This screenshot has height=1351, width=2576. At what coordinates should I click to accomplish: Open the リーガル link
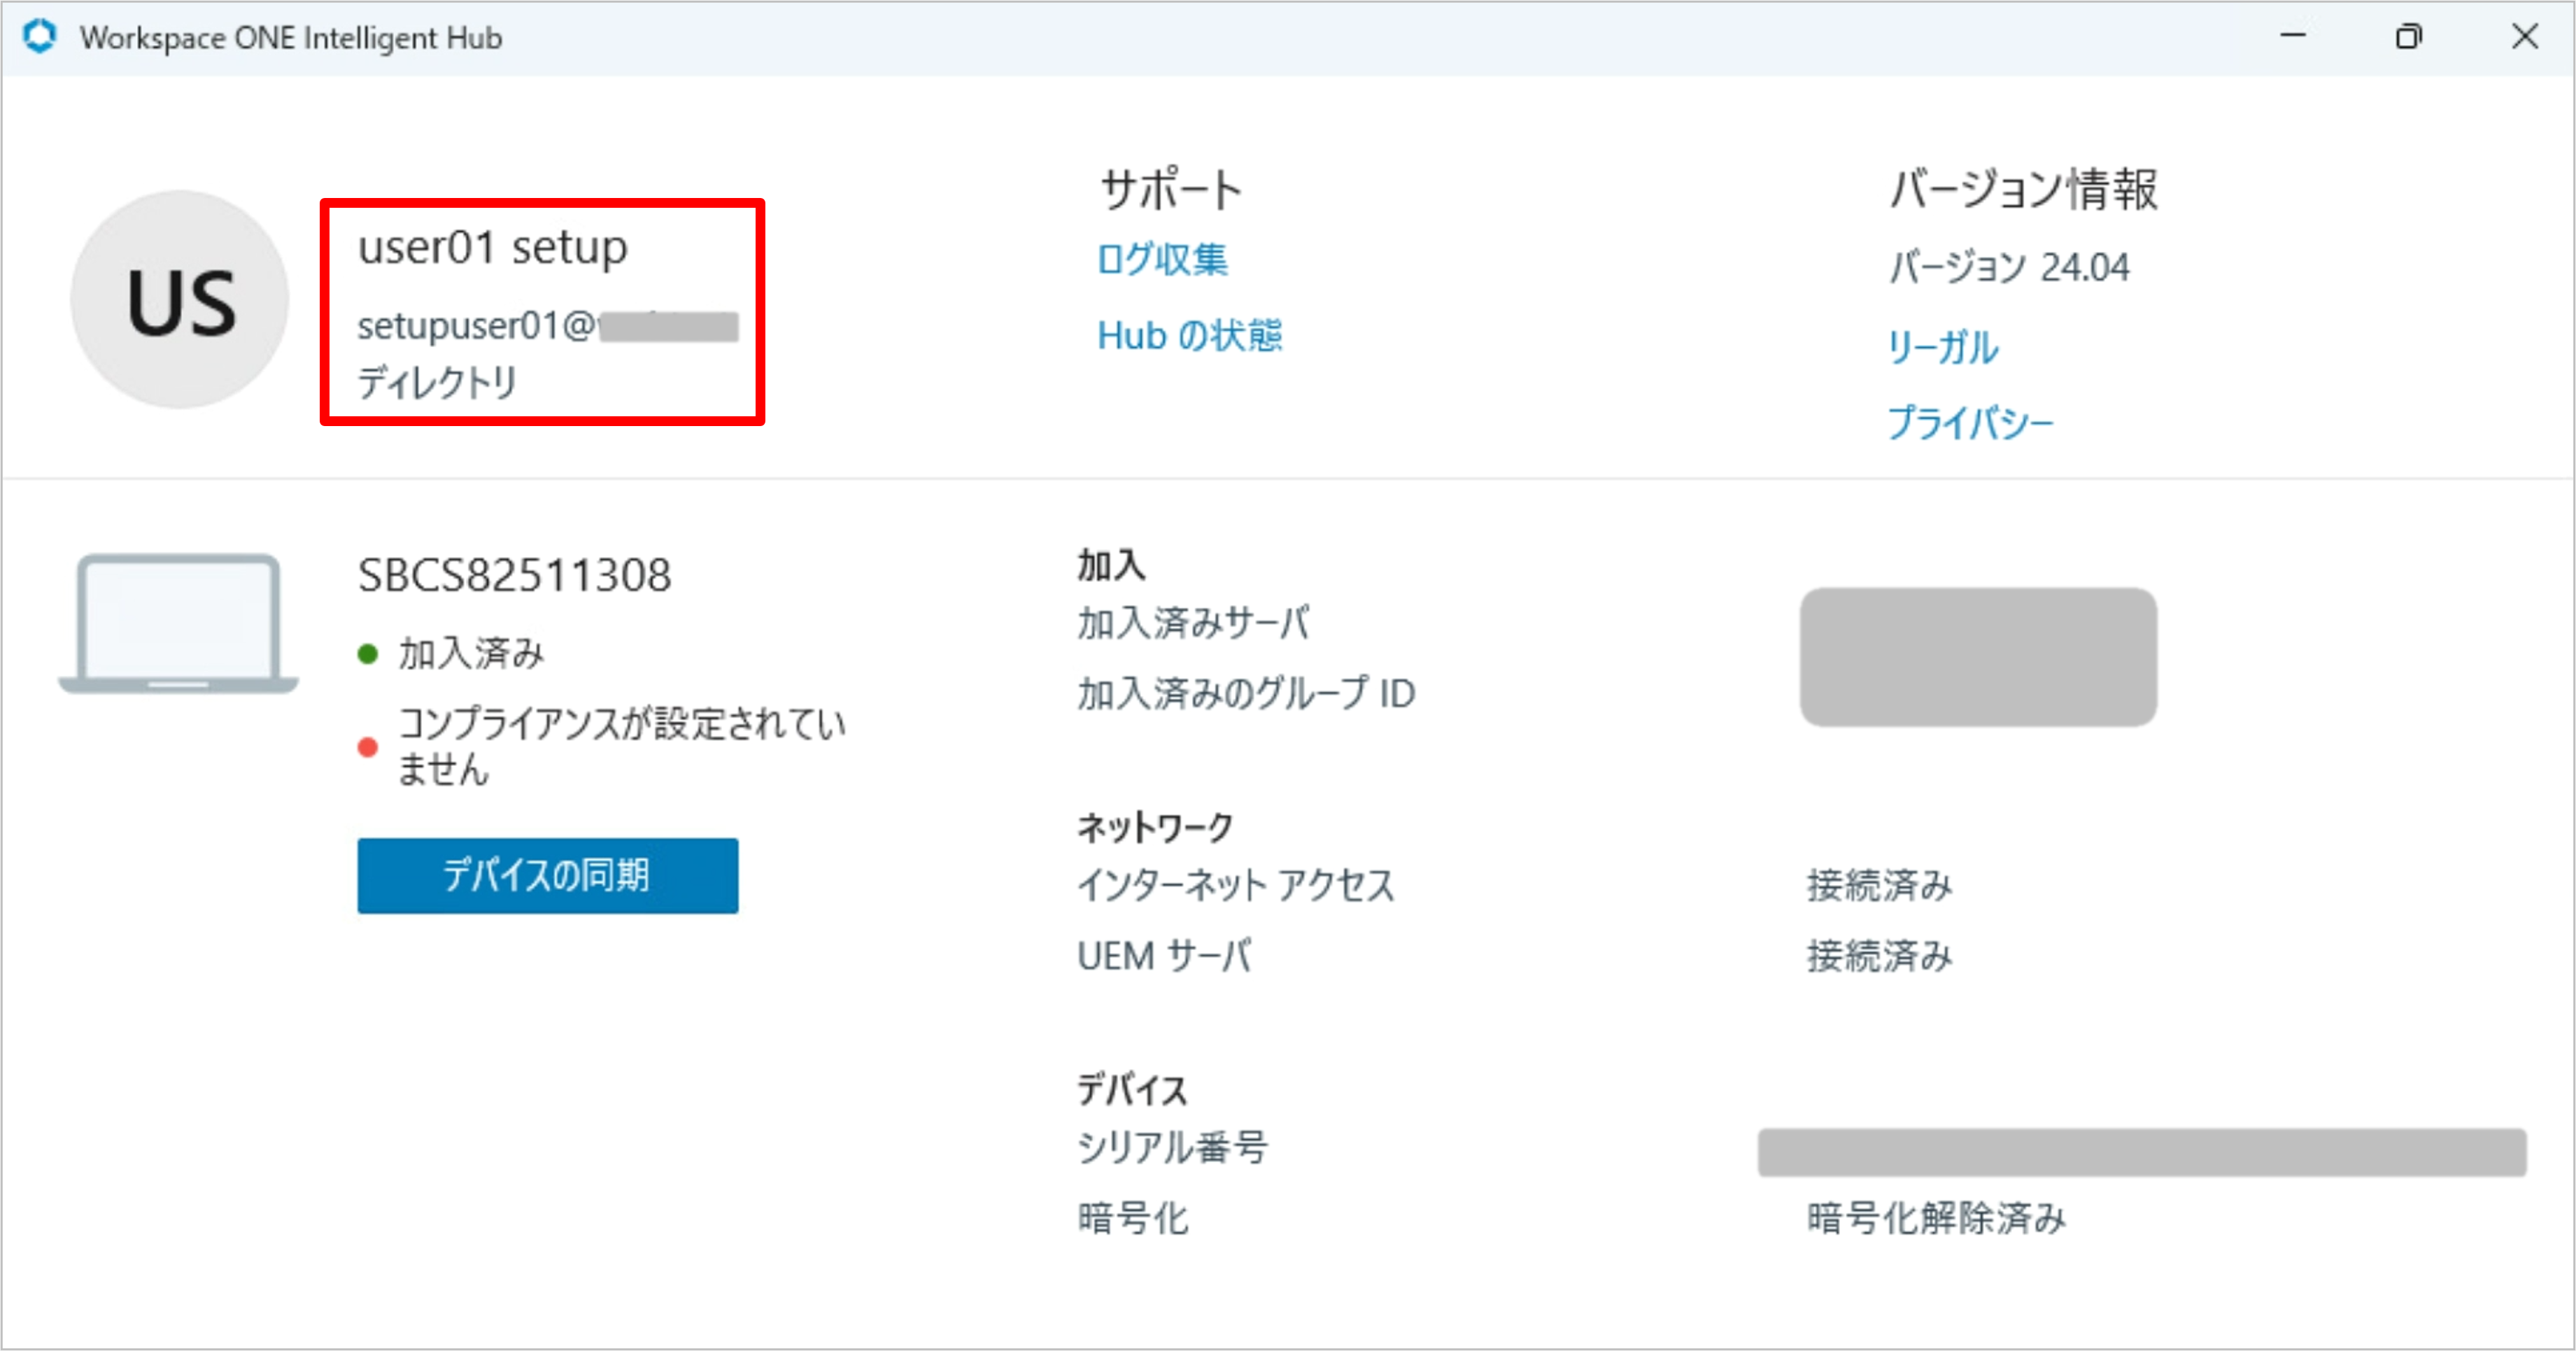point(1943,347)
